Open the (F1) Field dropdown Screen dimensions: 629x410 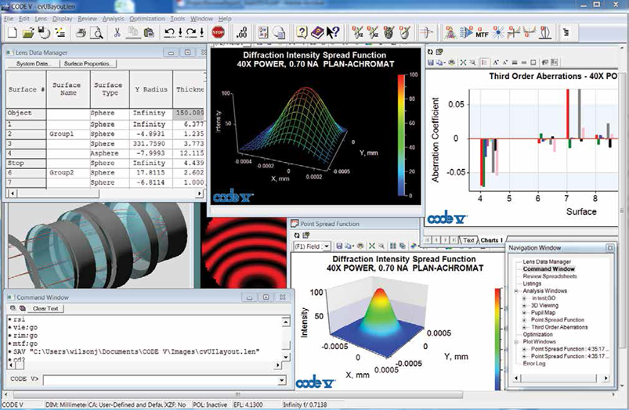coord(312,246)
